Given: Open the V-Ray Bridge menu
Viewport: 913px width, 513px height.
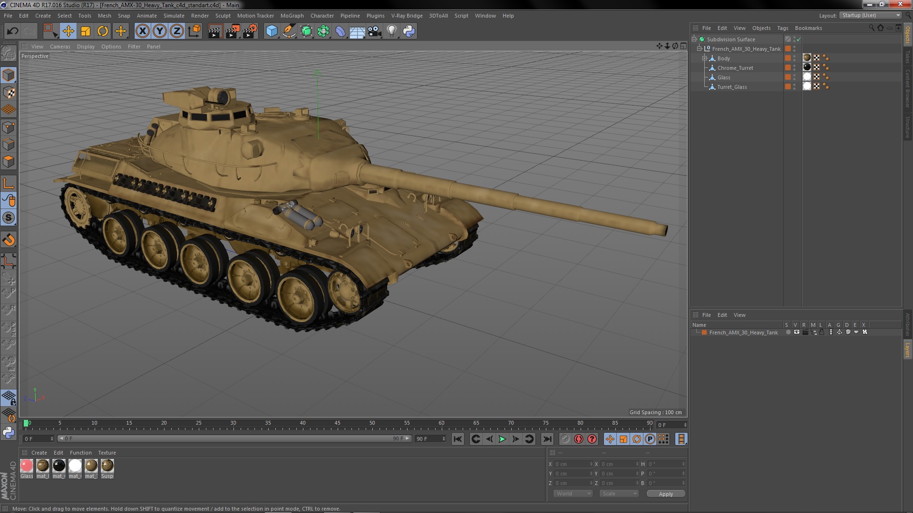Looking at the screenshot, I should (x=407, y=16).
